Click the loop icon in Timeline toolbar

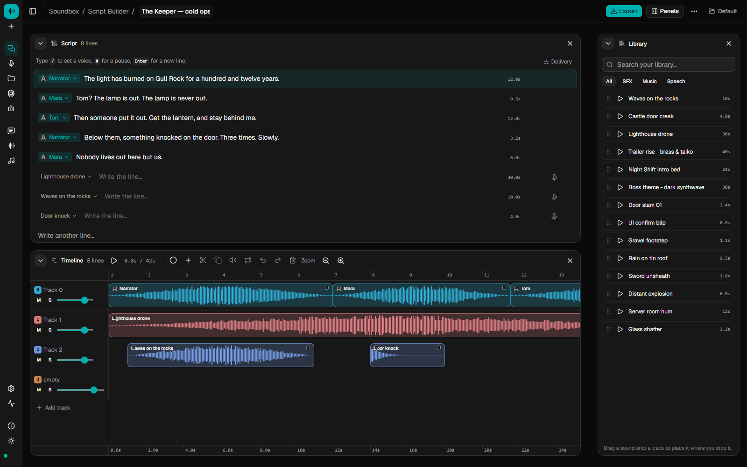[248, 261]
